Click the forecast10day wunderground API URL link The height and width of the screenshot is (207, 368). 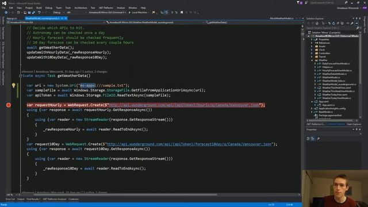click(x=189, y=144)
